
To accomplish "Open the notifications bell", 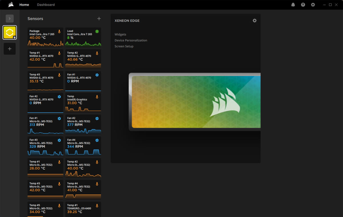I will 293,5.
